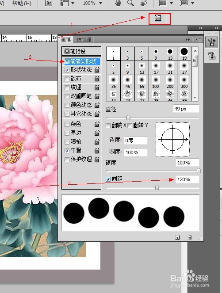Enable 杂色 checkbox

point(67,124)
